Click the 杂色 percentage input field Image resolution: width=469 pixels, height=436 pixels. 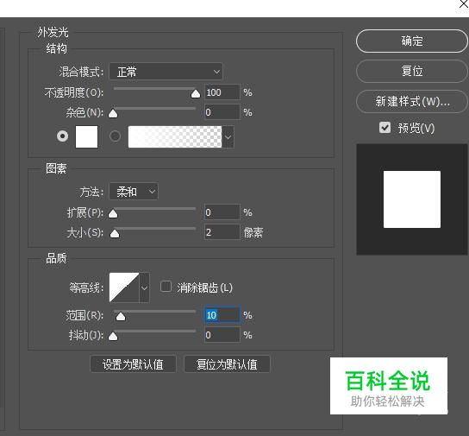tap(222, 112)
